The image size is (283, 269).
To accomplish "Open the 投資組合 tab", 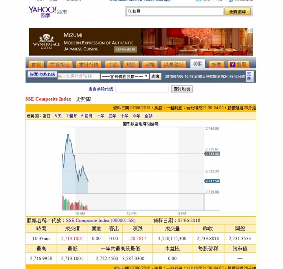I will [60, 64].
